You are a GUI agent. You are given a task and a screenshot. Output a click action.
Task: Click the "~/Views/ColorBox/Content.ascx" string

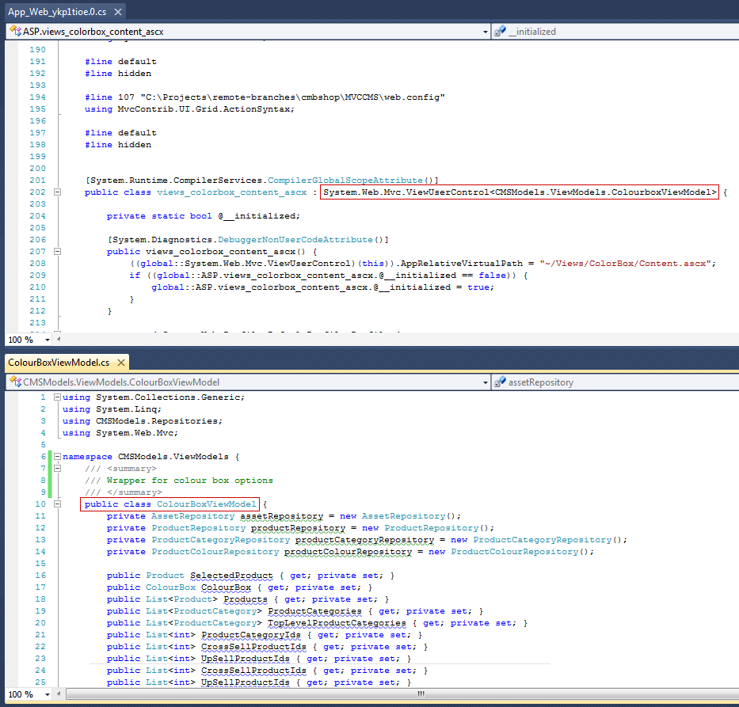[x=626, y=264]
